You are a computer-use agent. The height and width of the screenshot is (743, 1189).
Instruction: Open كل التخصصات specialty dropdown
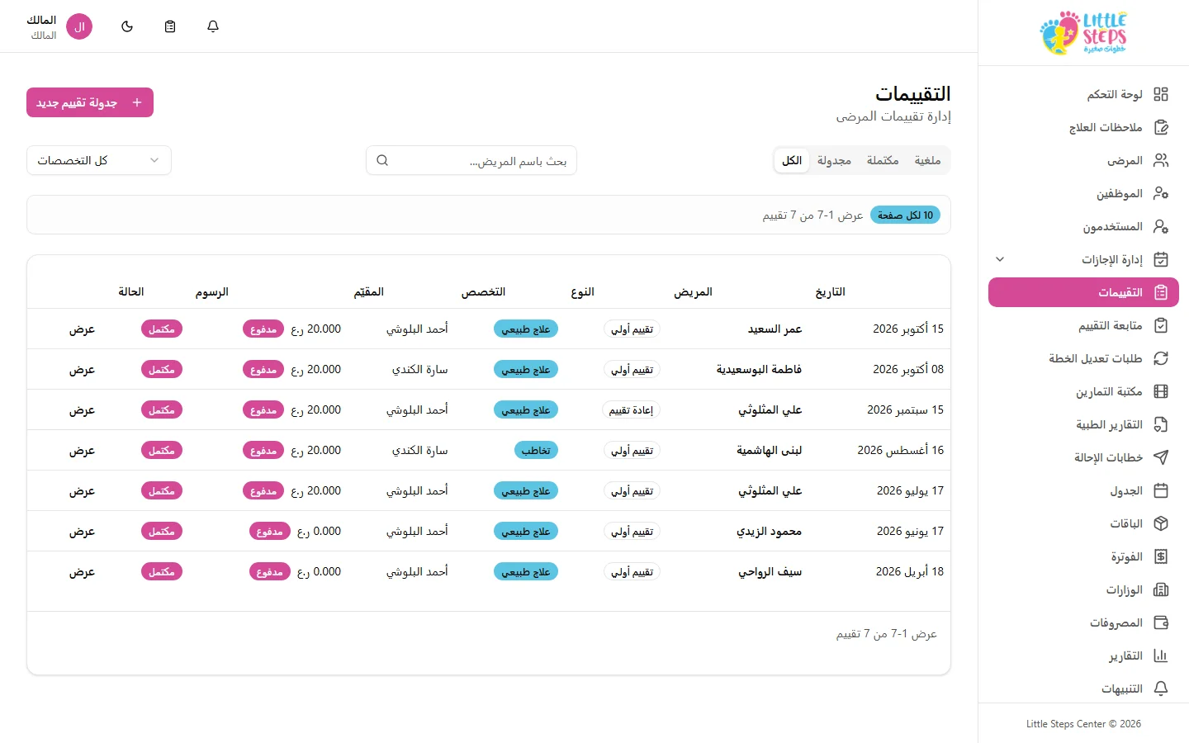point(99,160)
